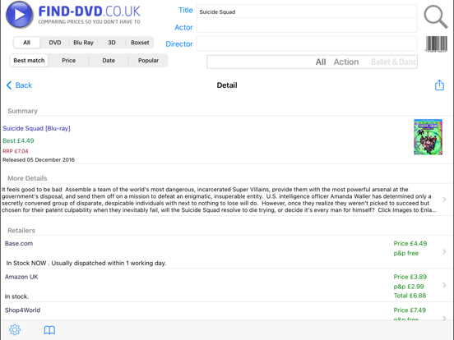Expand the More Details description chevron
This screenshot has width=454, height=340.
click(x=444, y=200)
